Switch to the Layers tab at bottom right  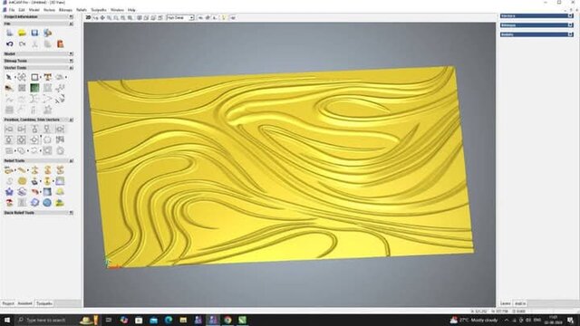(506, 303)
